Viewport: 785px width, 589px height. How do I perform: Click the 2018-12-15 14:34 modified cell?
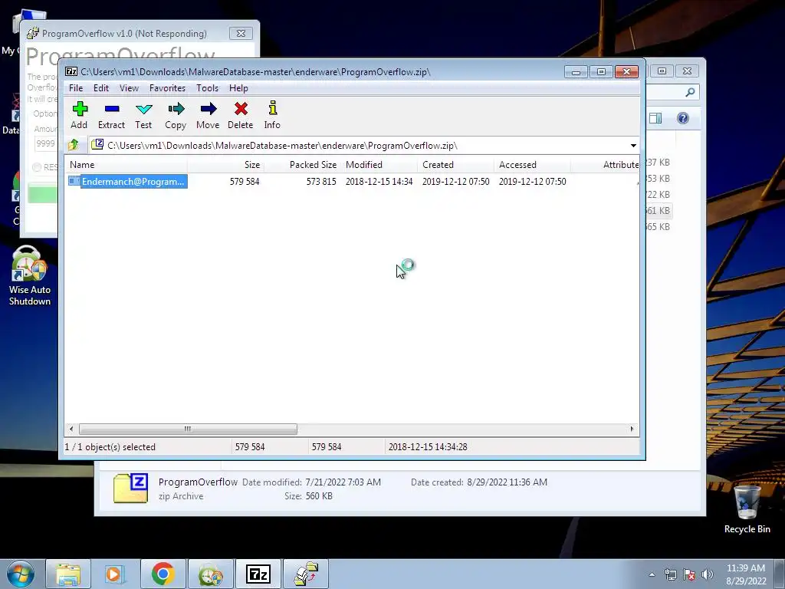tap(379, 182)
